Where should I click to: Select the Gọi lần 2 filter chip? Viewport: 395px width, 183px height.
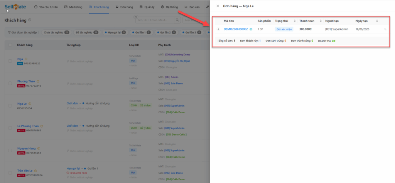coord(167,32)
